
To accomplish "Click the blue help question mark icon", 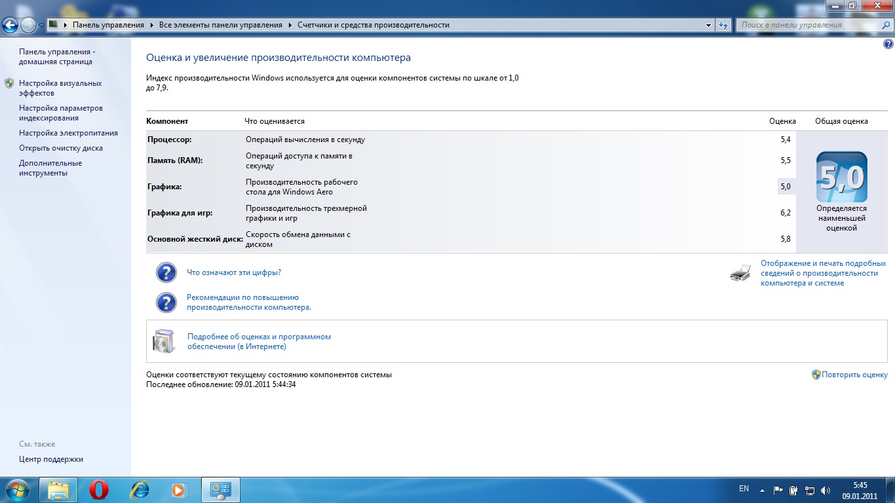I will (x=888, y=44).
